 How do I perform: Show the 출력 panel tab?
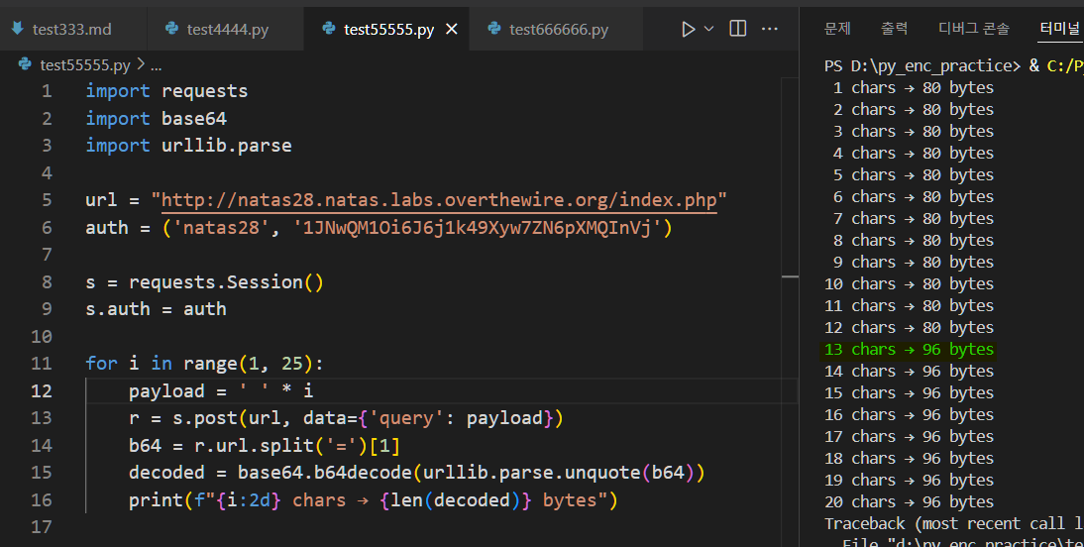pos(894,29)
